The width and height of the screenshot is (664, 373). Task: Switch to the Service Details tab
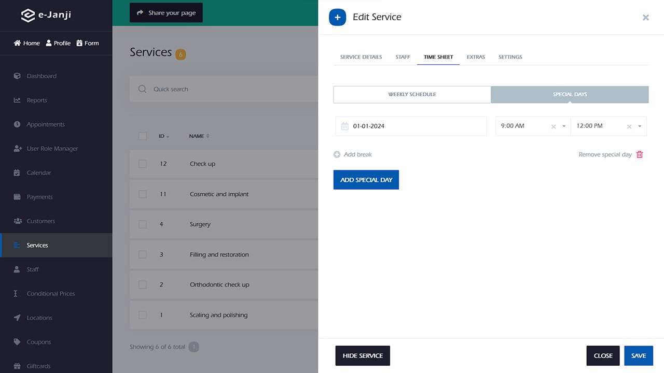click(361, 57)
